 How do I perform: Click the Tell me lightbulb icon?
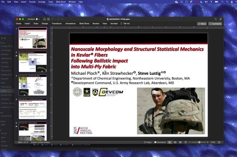[121, 24]
